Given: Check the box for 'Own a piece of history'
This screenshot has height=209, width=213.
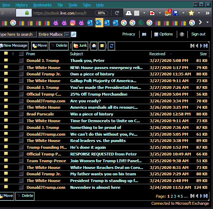Looking at the screenshot, I should point(21,74).
